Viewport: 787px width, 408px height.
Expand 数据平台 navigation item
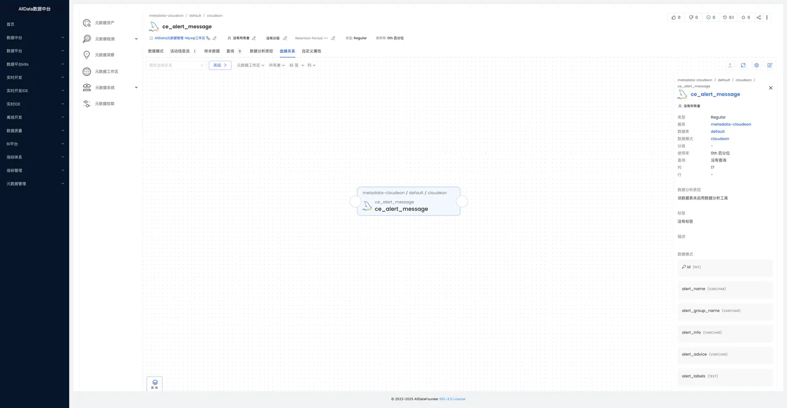[x=34, y=51]
